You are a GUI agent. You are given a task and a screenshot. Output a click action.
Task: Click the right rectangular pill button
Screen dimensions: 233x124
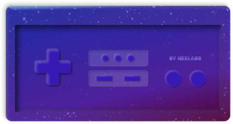[x=132, y=78]
